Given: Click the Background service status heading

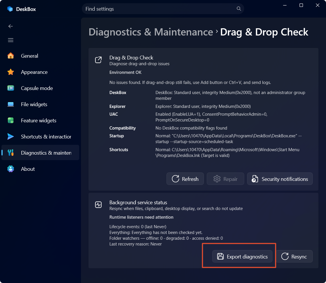Looking at the screenshot, I should coord(138,203).
